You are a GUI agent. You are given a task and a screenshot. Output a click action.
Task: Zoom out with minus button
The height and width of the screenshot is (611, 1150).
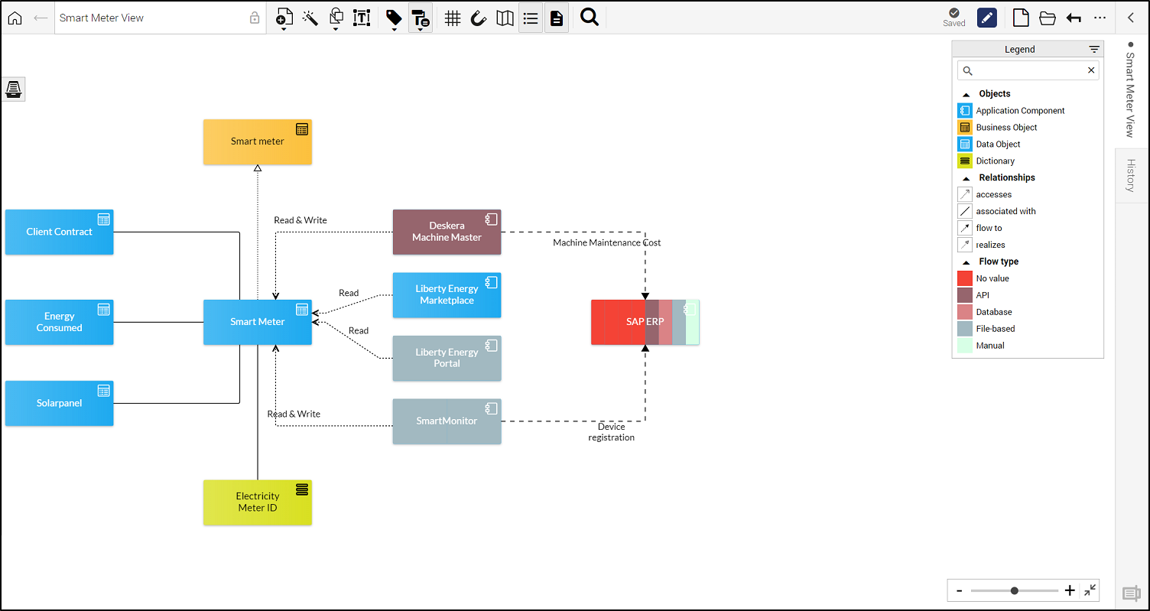(959, 590)
